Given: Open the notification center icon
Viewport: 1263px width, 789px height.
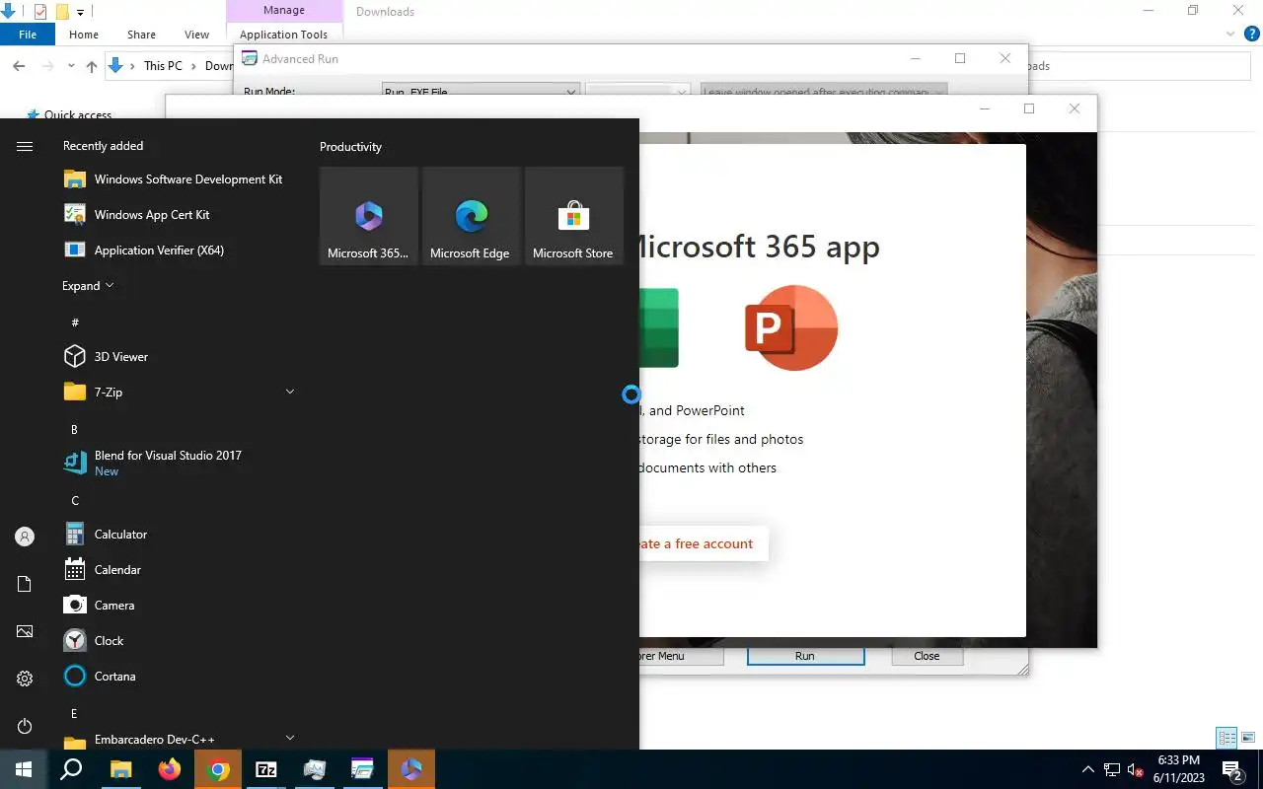Looking at the screenshot, I should tap(1231, 769).
